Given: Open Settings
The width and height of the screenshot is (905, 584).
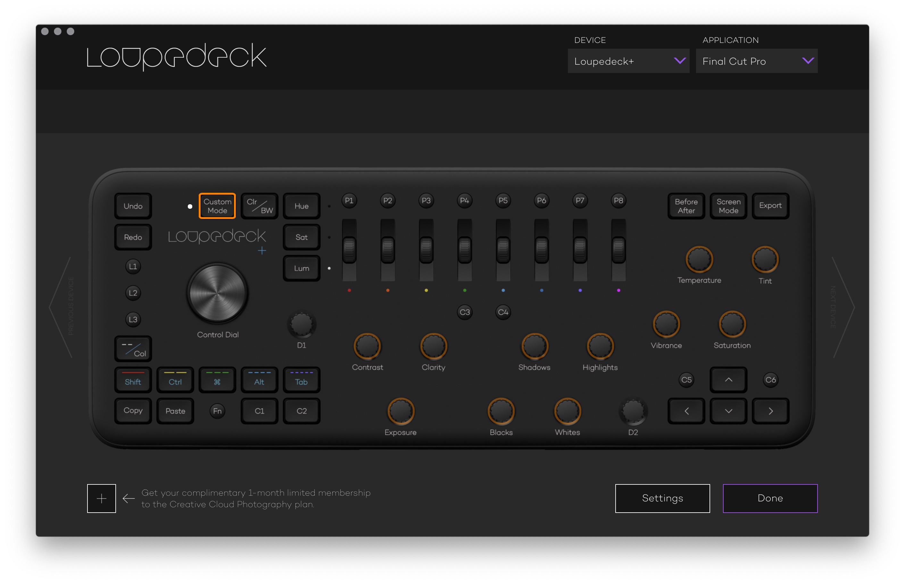Looking at the screenshot, I should [662, 498].
